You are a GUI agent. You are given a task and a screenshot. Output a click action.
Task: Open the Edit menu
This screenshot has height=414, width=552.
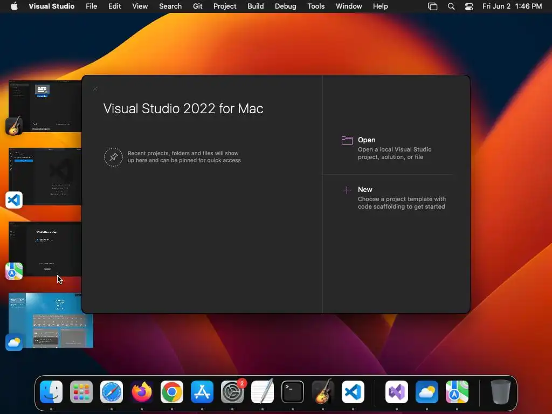(x=114, y=6)
